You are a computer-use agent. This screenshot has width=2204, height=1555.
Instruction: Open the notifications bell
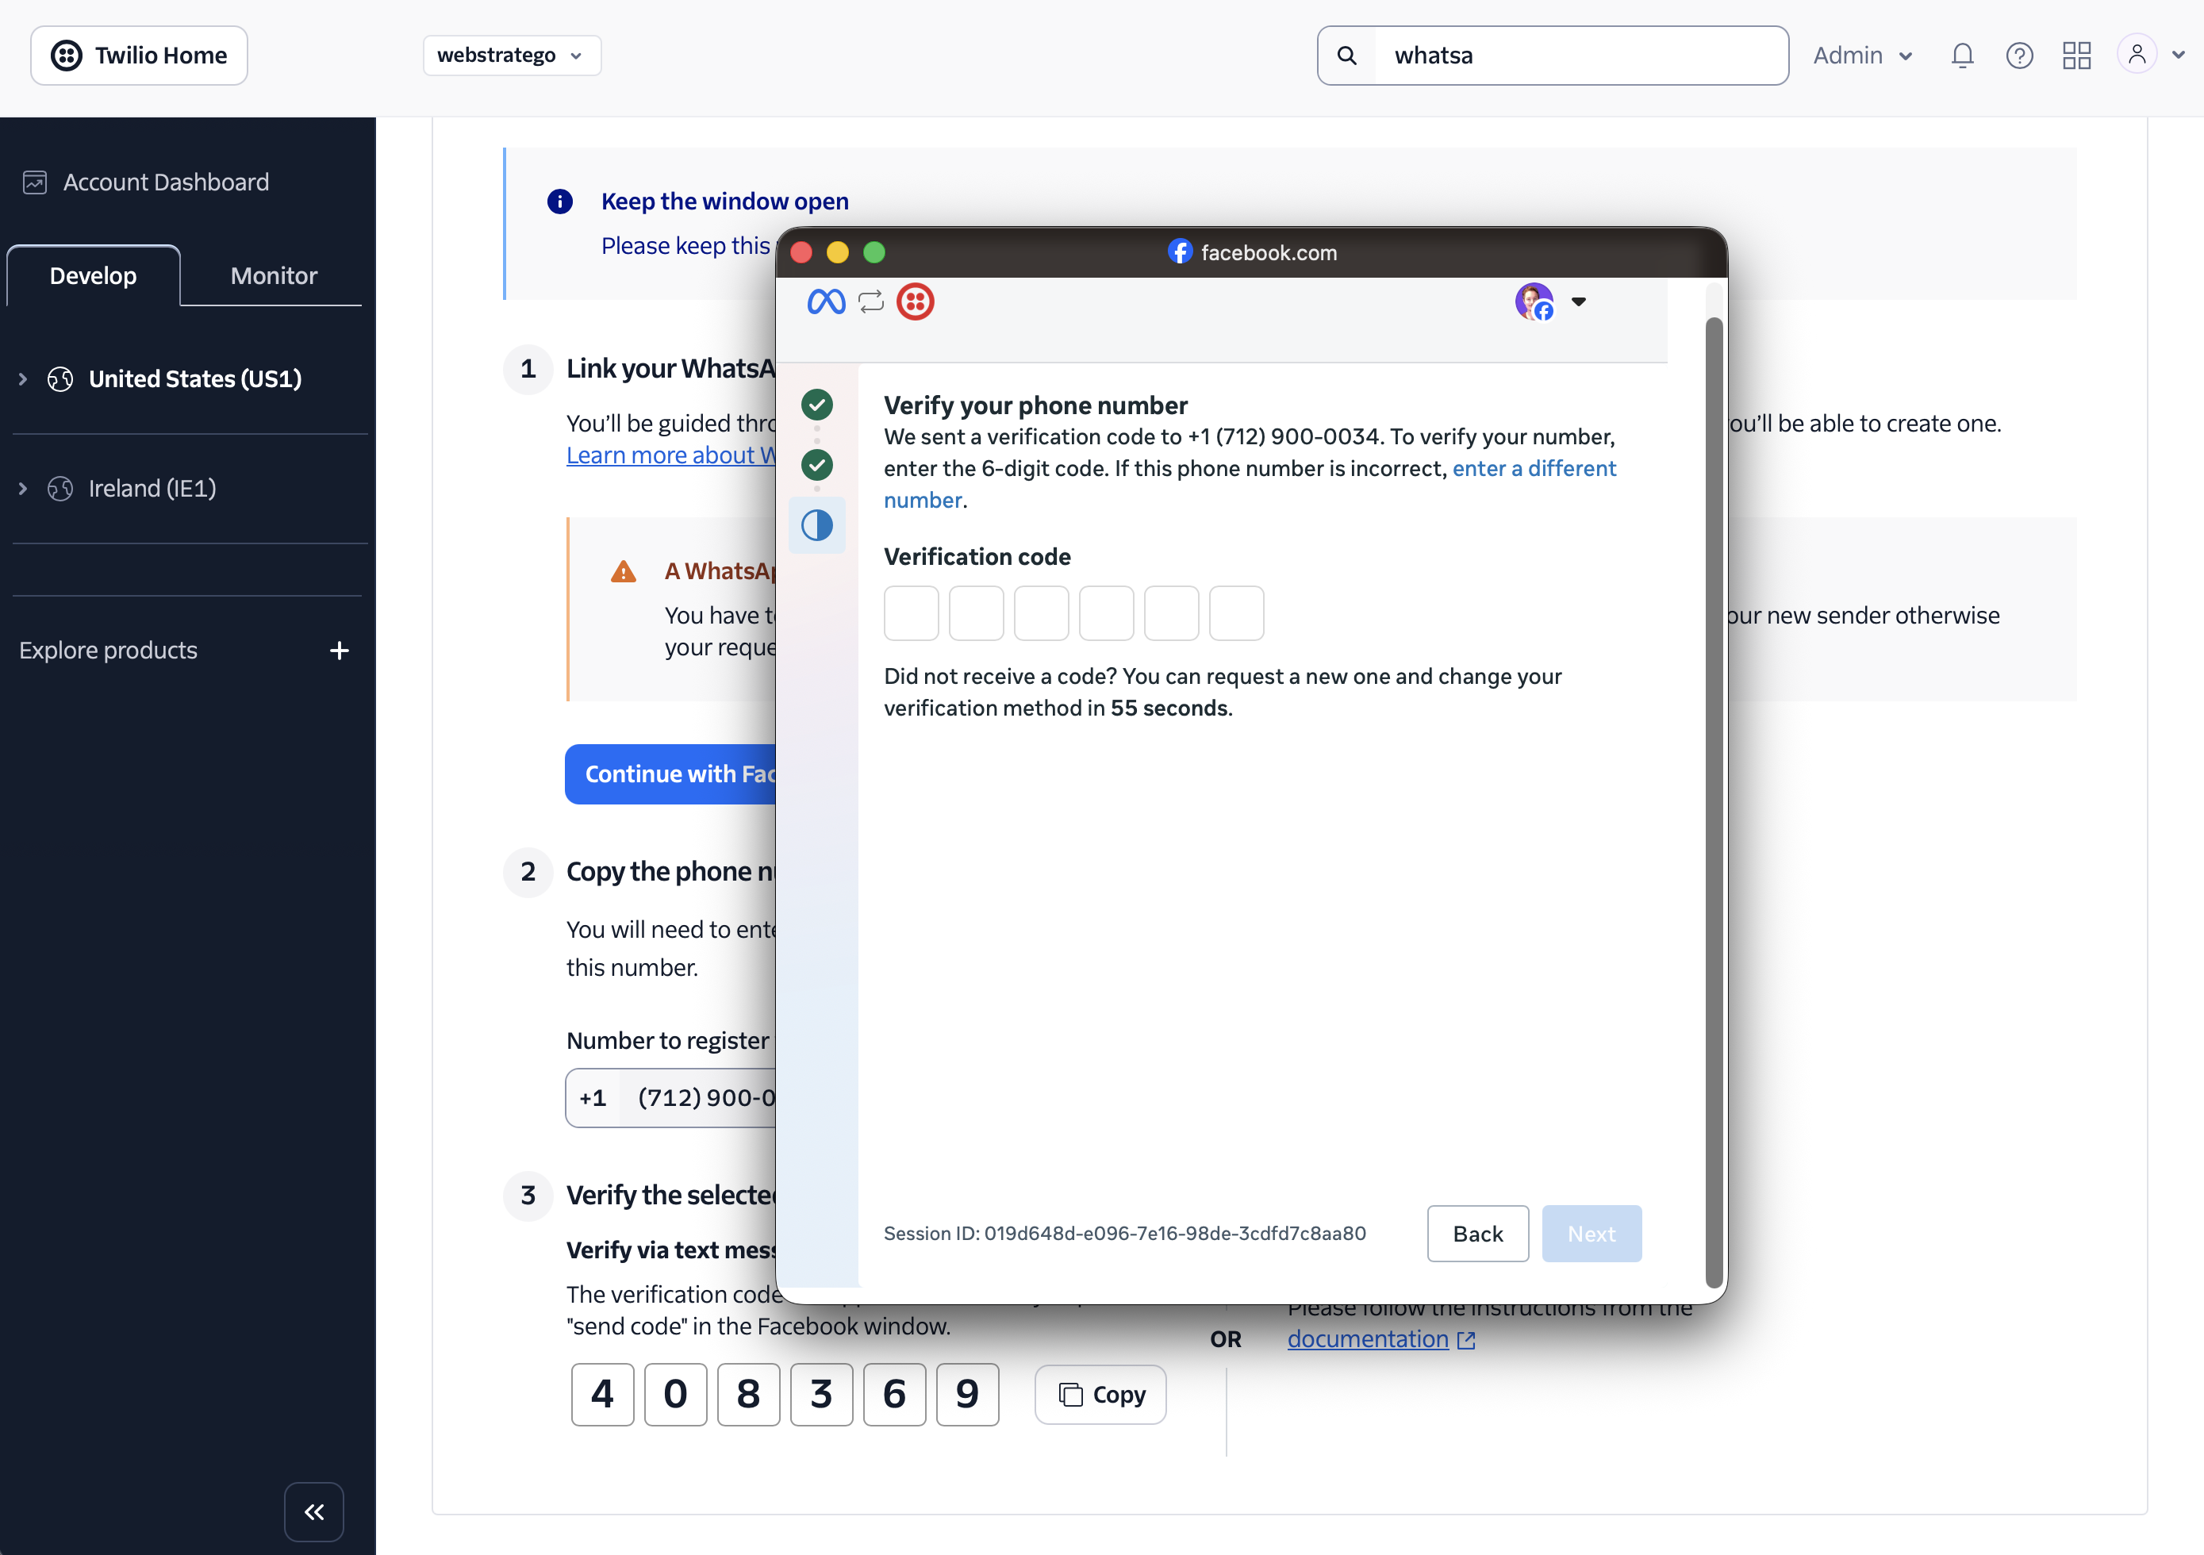pos(1962,56)
